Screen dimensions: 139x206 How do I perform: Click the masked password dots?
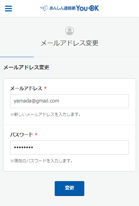[24, 148]
